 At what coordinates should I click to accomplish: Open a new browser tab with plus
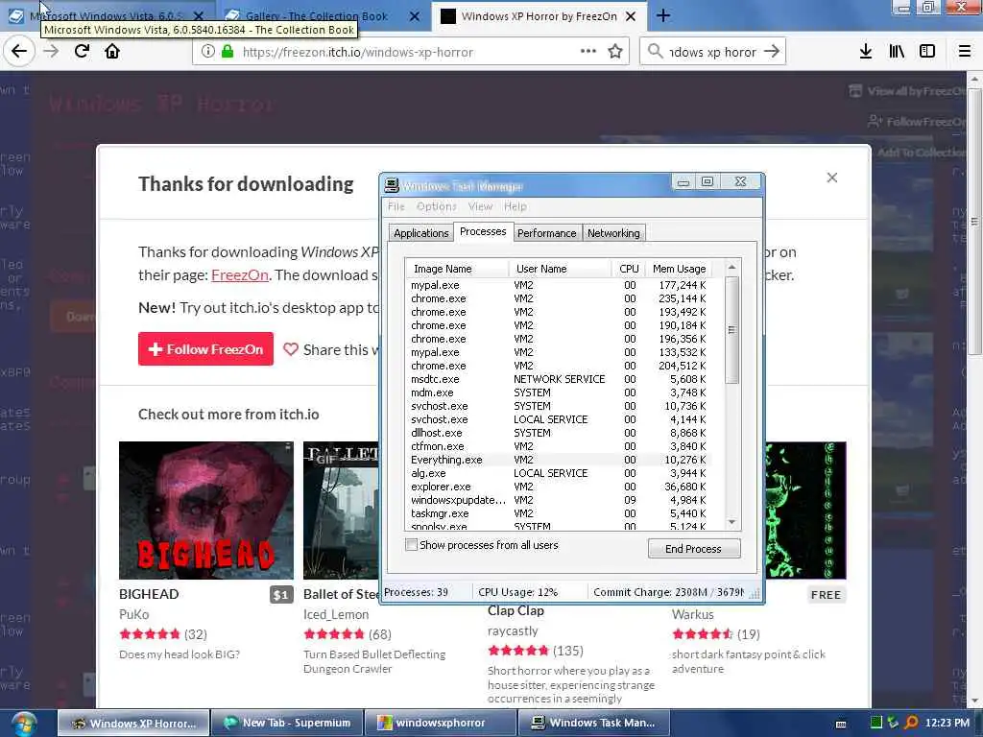(x=663, y=15)
